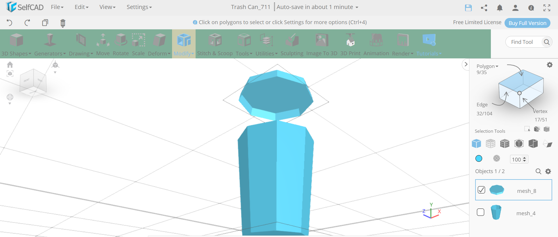Open the Share icon in top bar

484,8
